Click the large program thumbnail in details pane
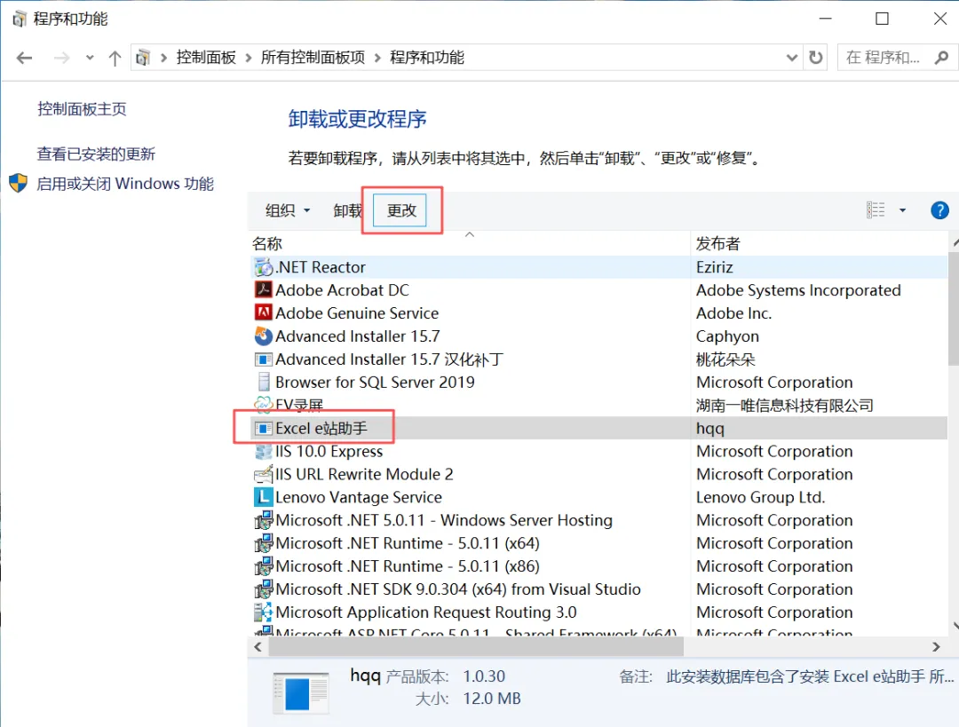959x727 pixels. point(301,692)
